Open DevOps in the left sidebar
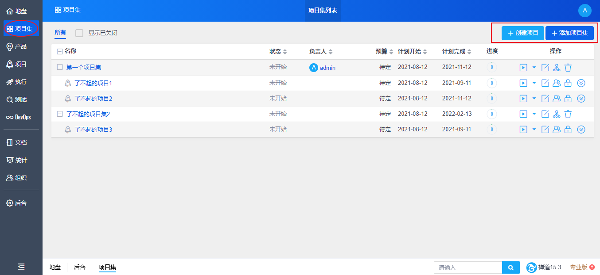Viewport: 600px width, 275px height. [21, 117]
